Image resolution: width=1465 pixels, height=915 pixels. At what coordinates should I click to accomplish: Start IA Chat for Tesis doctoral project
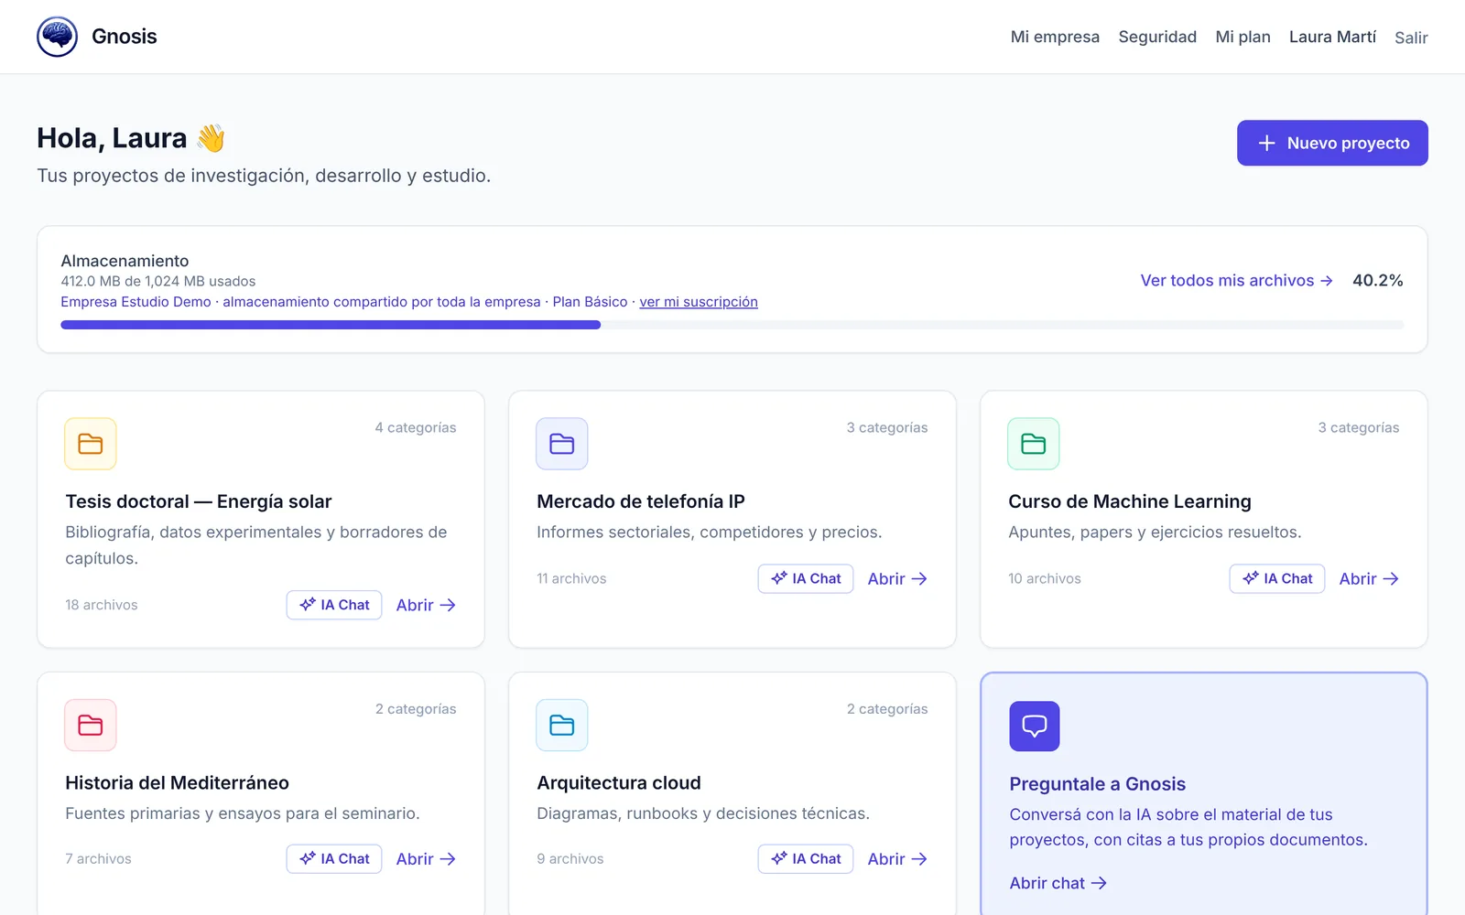point(334,605)
